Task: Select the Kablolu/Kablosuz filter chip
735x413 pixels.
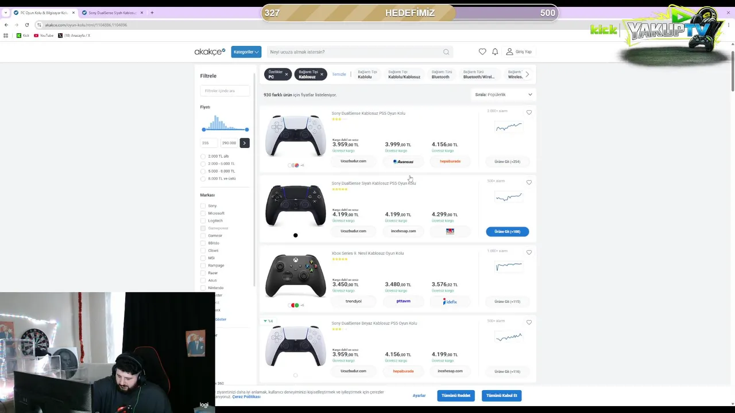Action: pyautogui.click(x=404, y=75)
